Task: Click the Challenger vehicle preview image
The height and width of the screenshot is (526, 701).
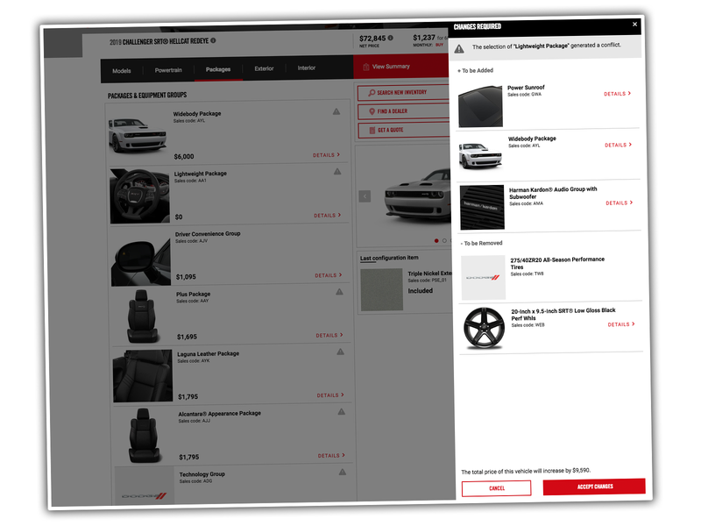Action: pyautogui.click(x=418, y=195)
